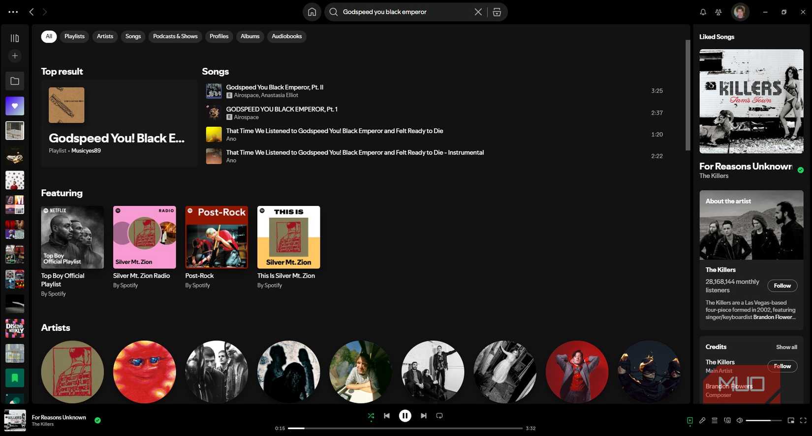Open the red sun face artist avatar
This screenshot has width=812, height=436.
click(x=144, y=372)
